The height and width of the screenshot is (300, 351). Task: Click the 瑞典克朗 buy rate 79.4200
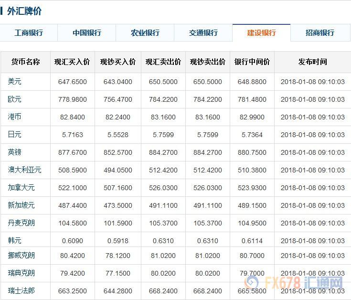pos(73,273)
